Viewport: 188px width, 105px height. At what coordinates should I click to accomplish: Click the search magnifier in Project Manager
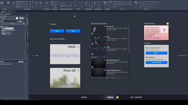(x=24, y=24)
